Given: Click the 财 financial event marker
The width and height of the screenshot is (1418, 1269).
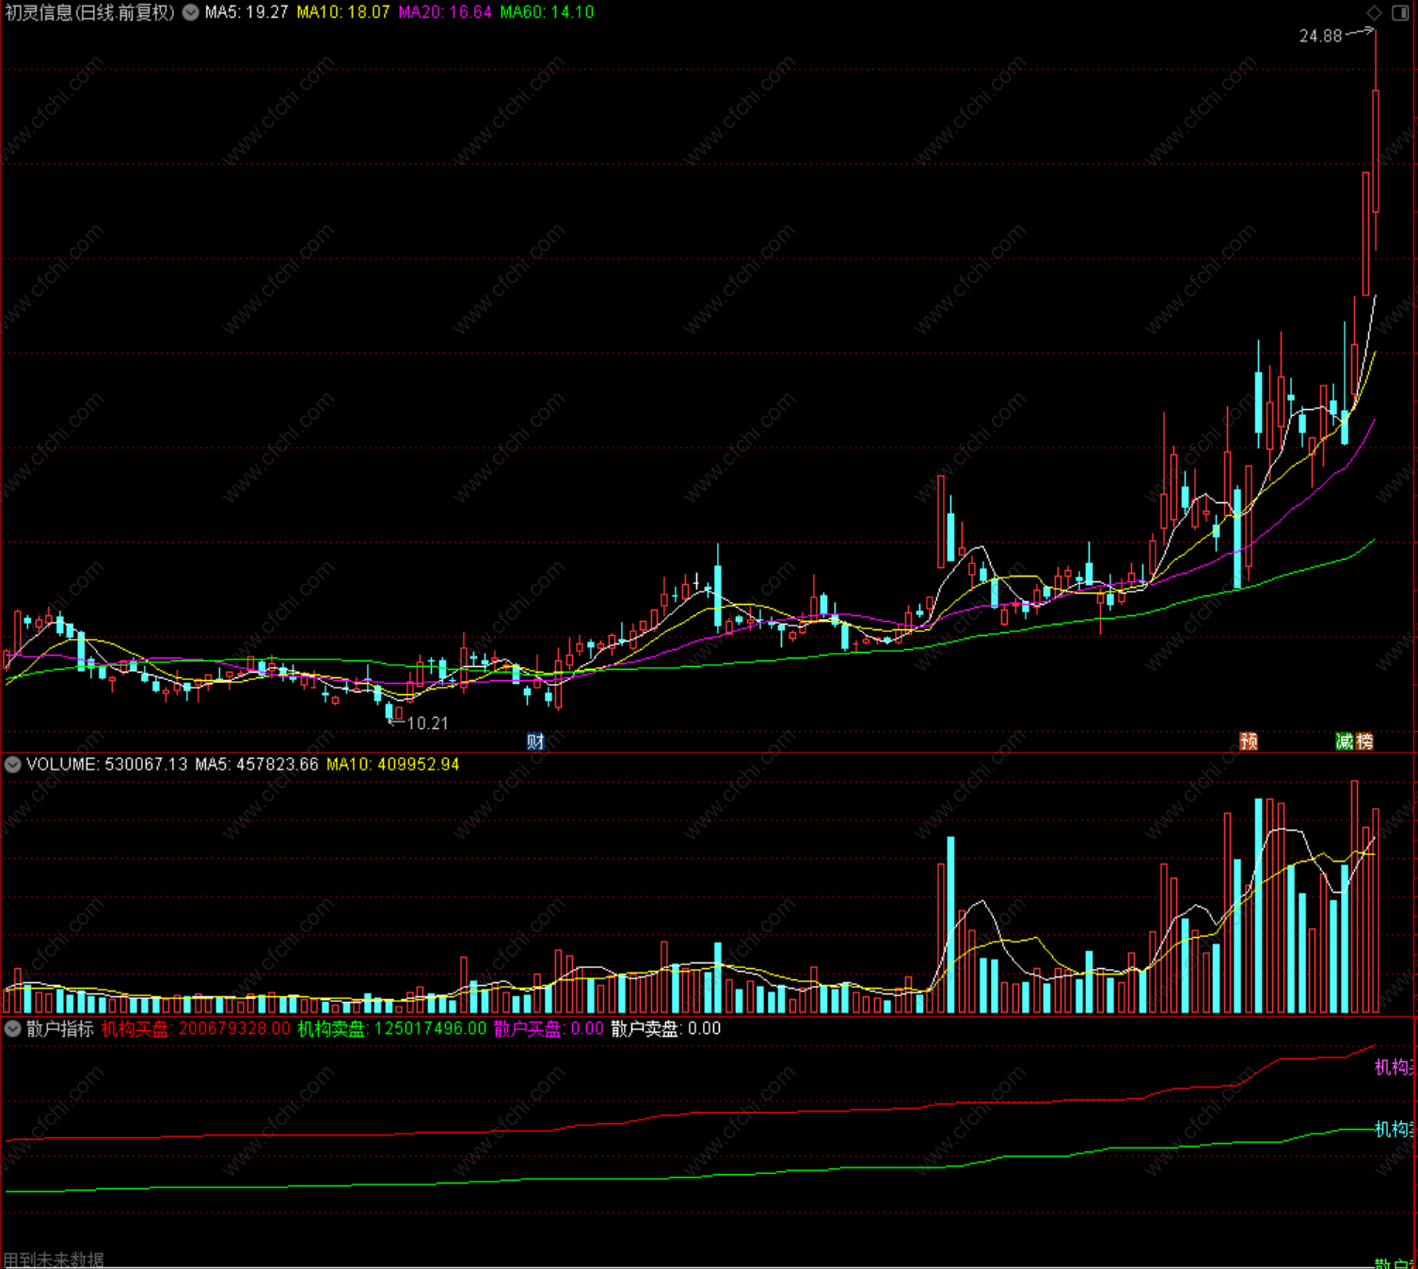Looking at the screenshot, I should coord(535,741).
